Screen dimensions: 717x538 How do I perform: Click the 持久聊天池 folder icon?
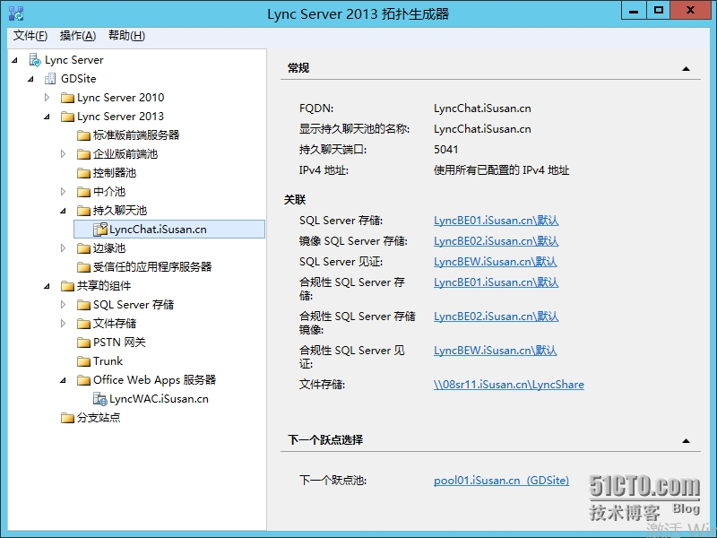point(83,211)
